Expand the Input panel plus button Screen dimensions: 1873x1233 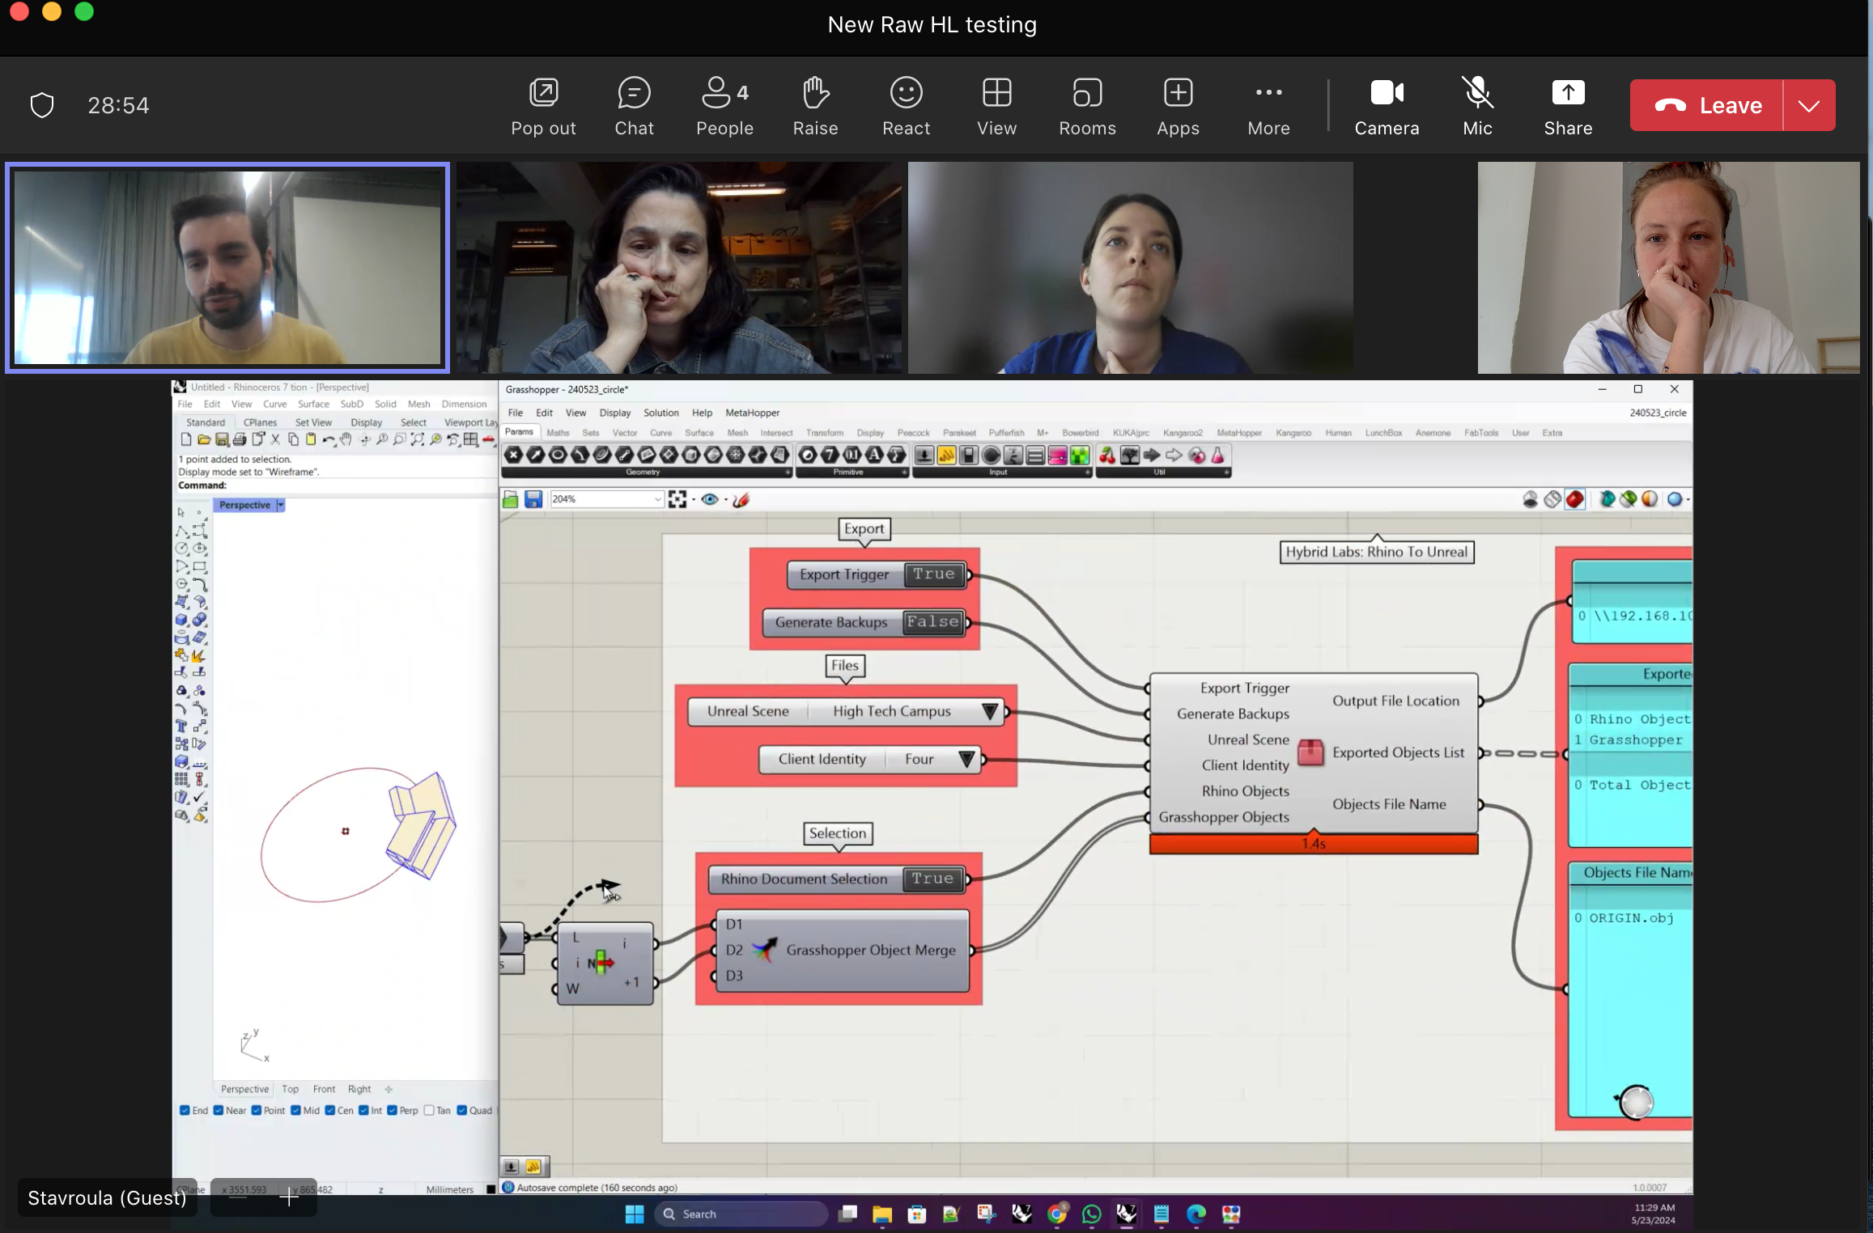1088,472
